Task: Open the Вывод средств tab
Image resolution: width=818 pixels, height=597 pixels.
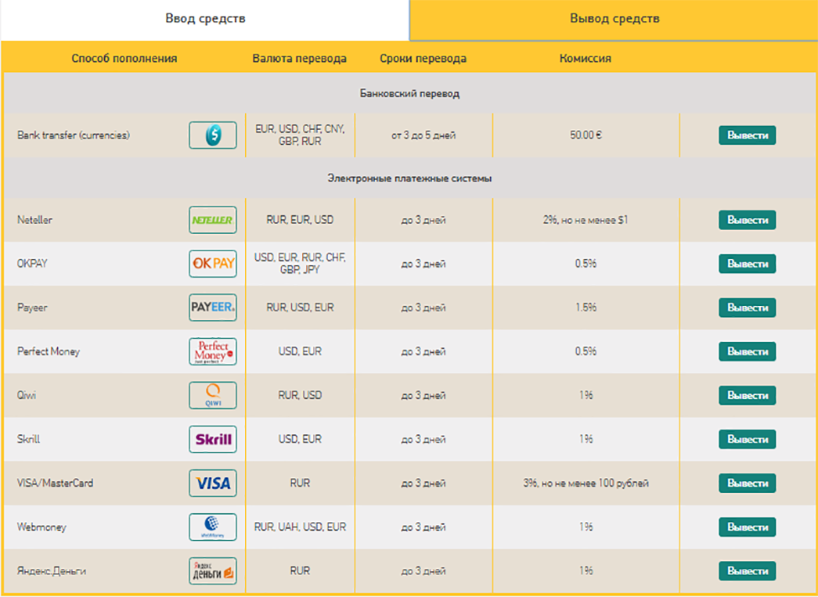Action: click(614, 20)
